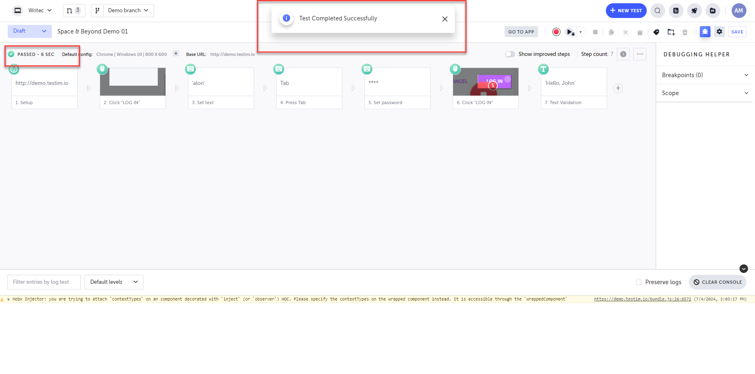The height and width of the screenshot is (374, 755).
Task: Collapse the console panel with the chevron
Action: coord(744,269)
